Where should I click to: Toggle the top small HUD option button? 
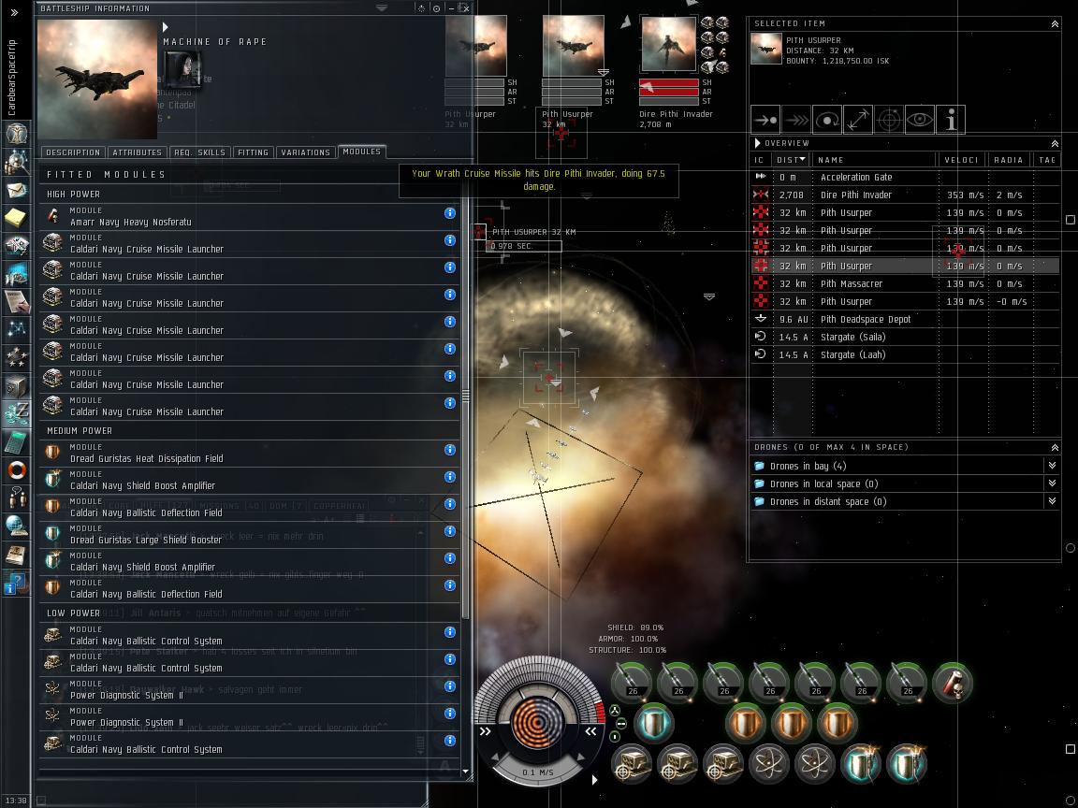coord(615,711)
